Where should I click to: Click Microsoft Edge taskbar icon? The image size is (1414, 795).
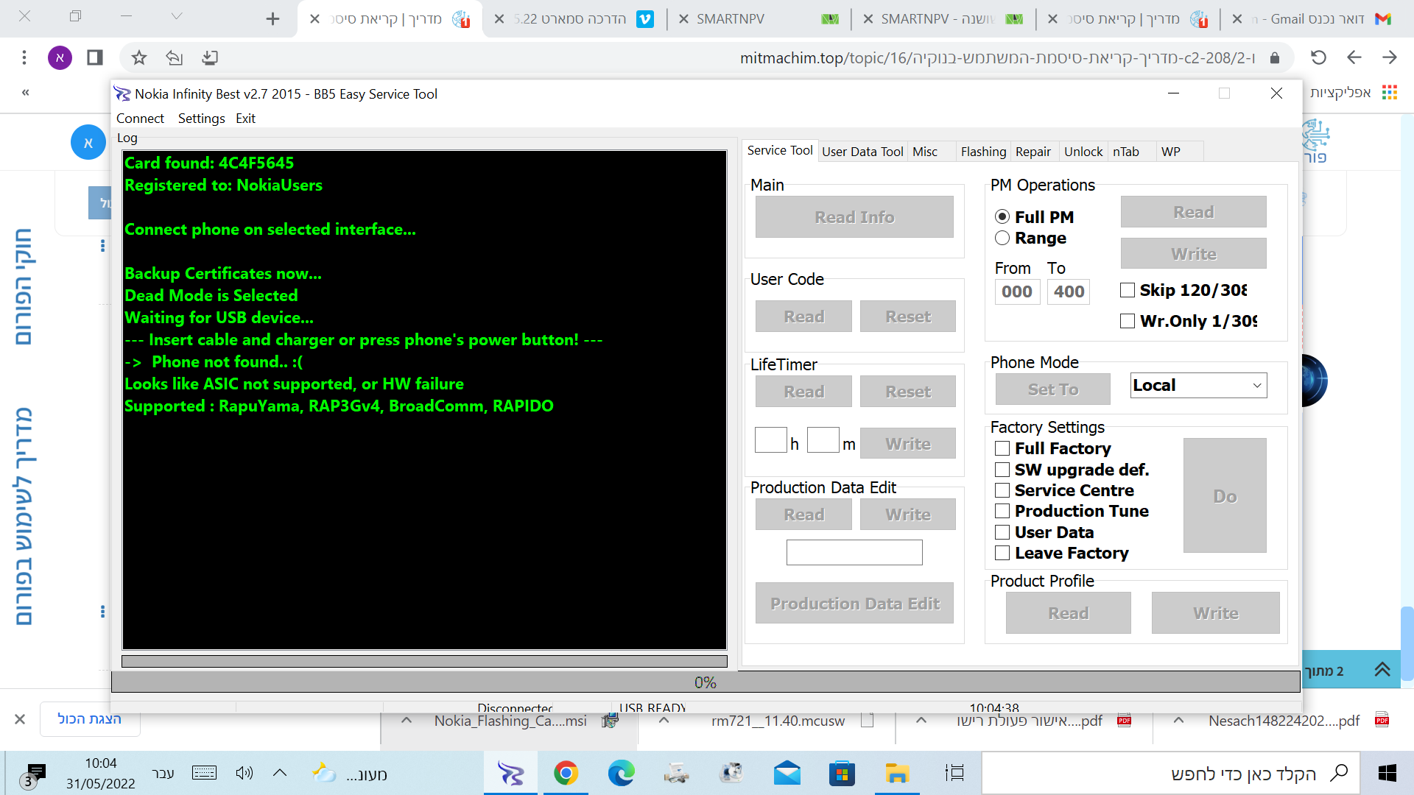point(621,774)
